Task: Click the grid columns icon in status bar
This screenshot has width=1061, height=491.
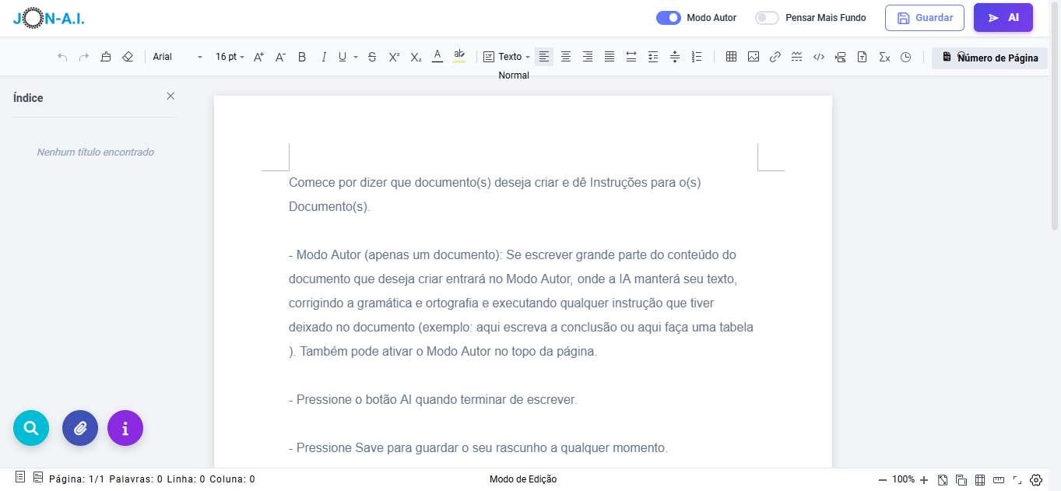Action: (980, 480)
